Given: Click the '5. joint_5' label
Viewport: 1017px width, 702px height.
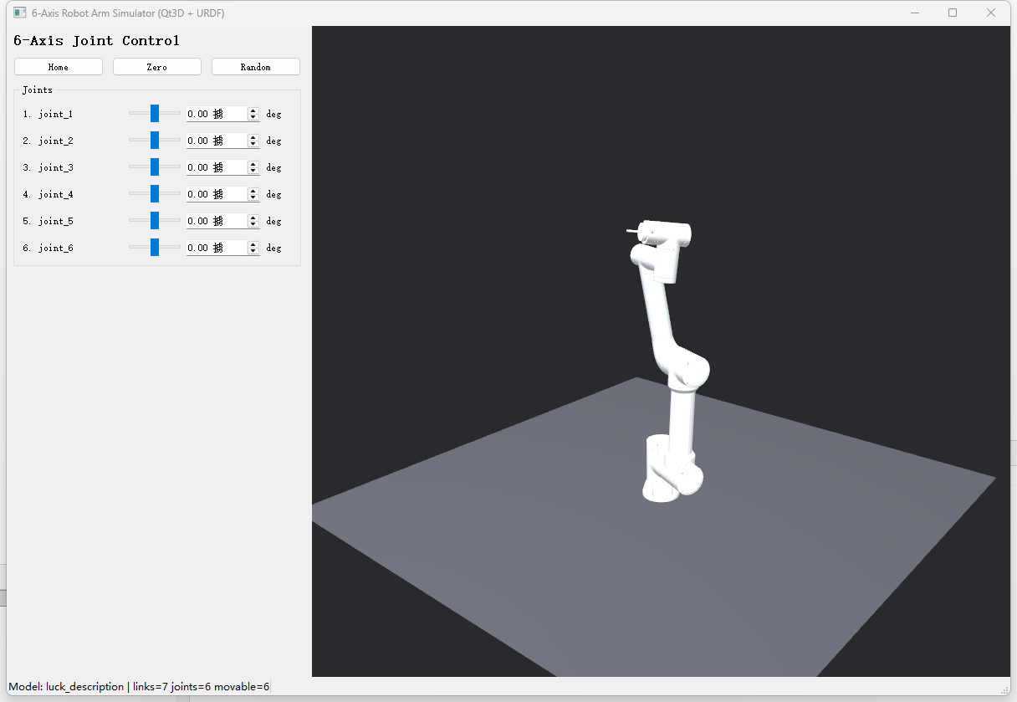Looking at the screenshot, I should pos(49,221).
